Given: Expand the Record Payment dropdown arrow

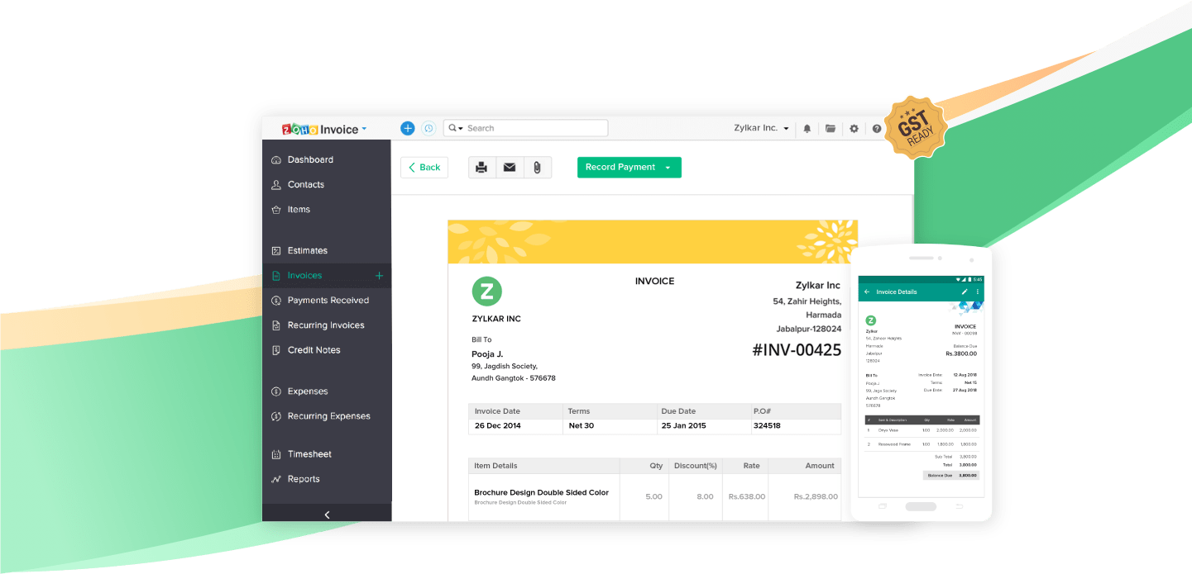Looking at the screenshot, I should [668, 168].
